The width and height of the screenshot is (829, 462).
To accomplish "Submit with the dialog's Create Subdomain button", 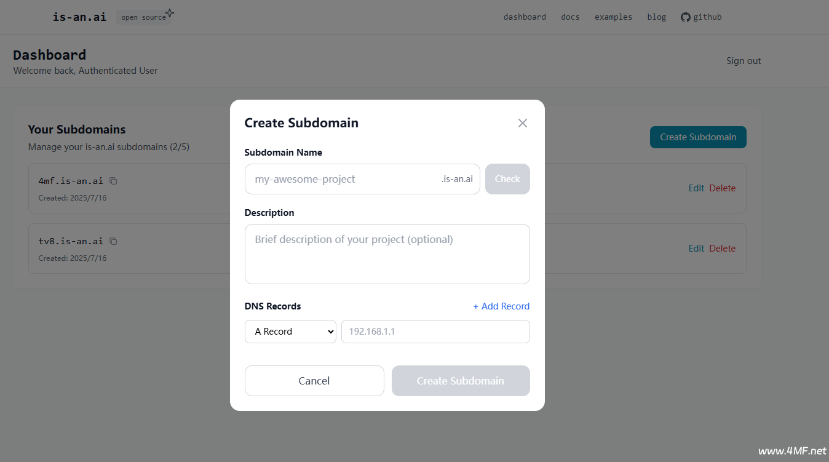I will click(x=461, y=381).
